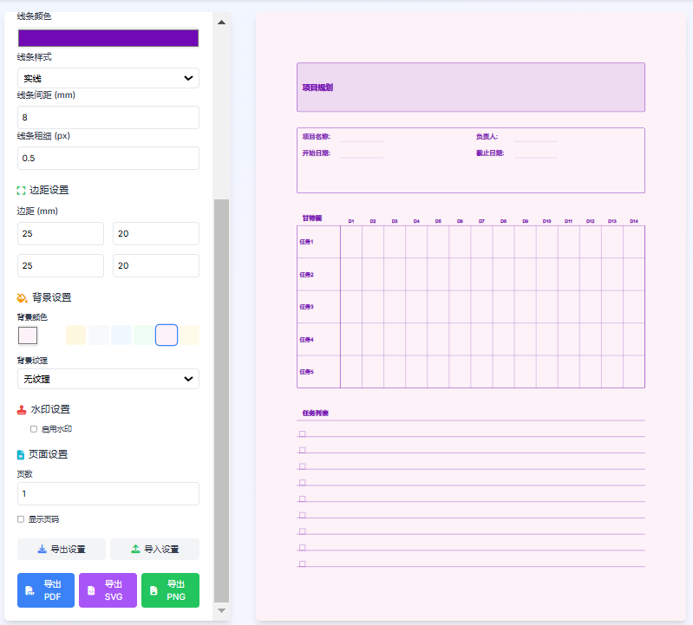
Task: Enable the 启用水印 watermark checkbox
Action: coord(34,429)
